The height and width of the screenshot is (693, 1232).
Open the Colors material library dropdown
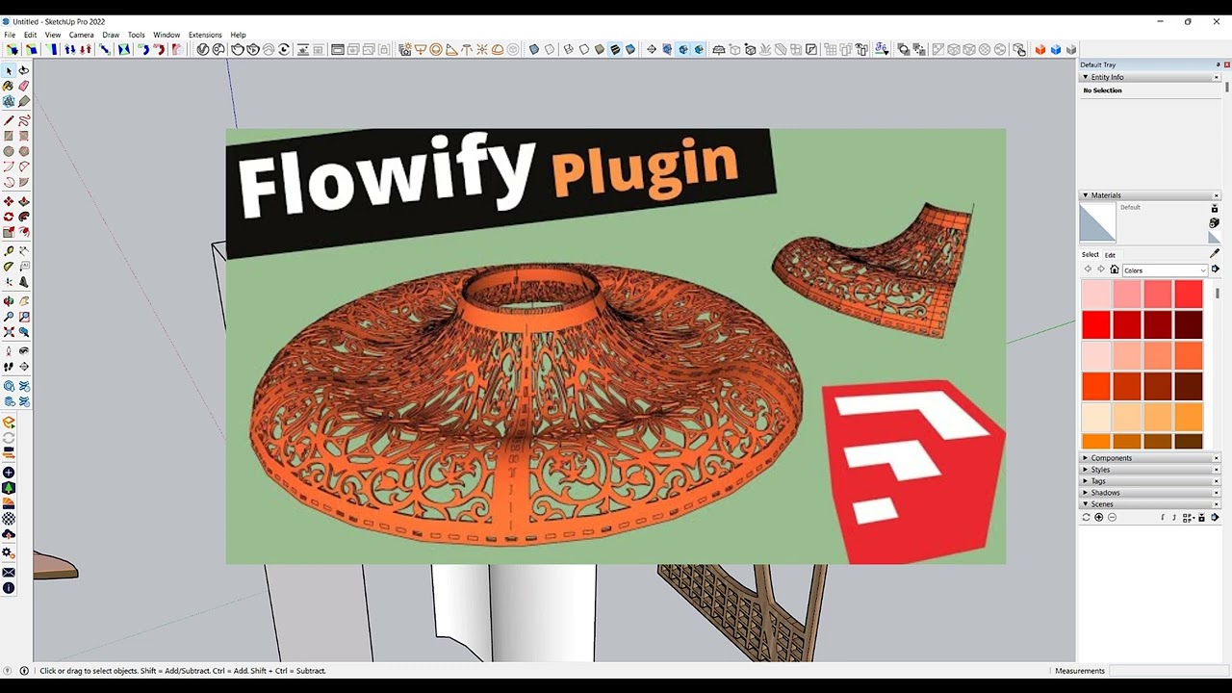coord(1165,270)
